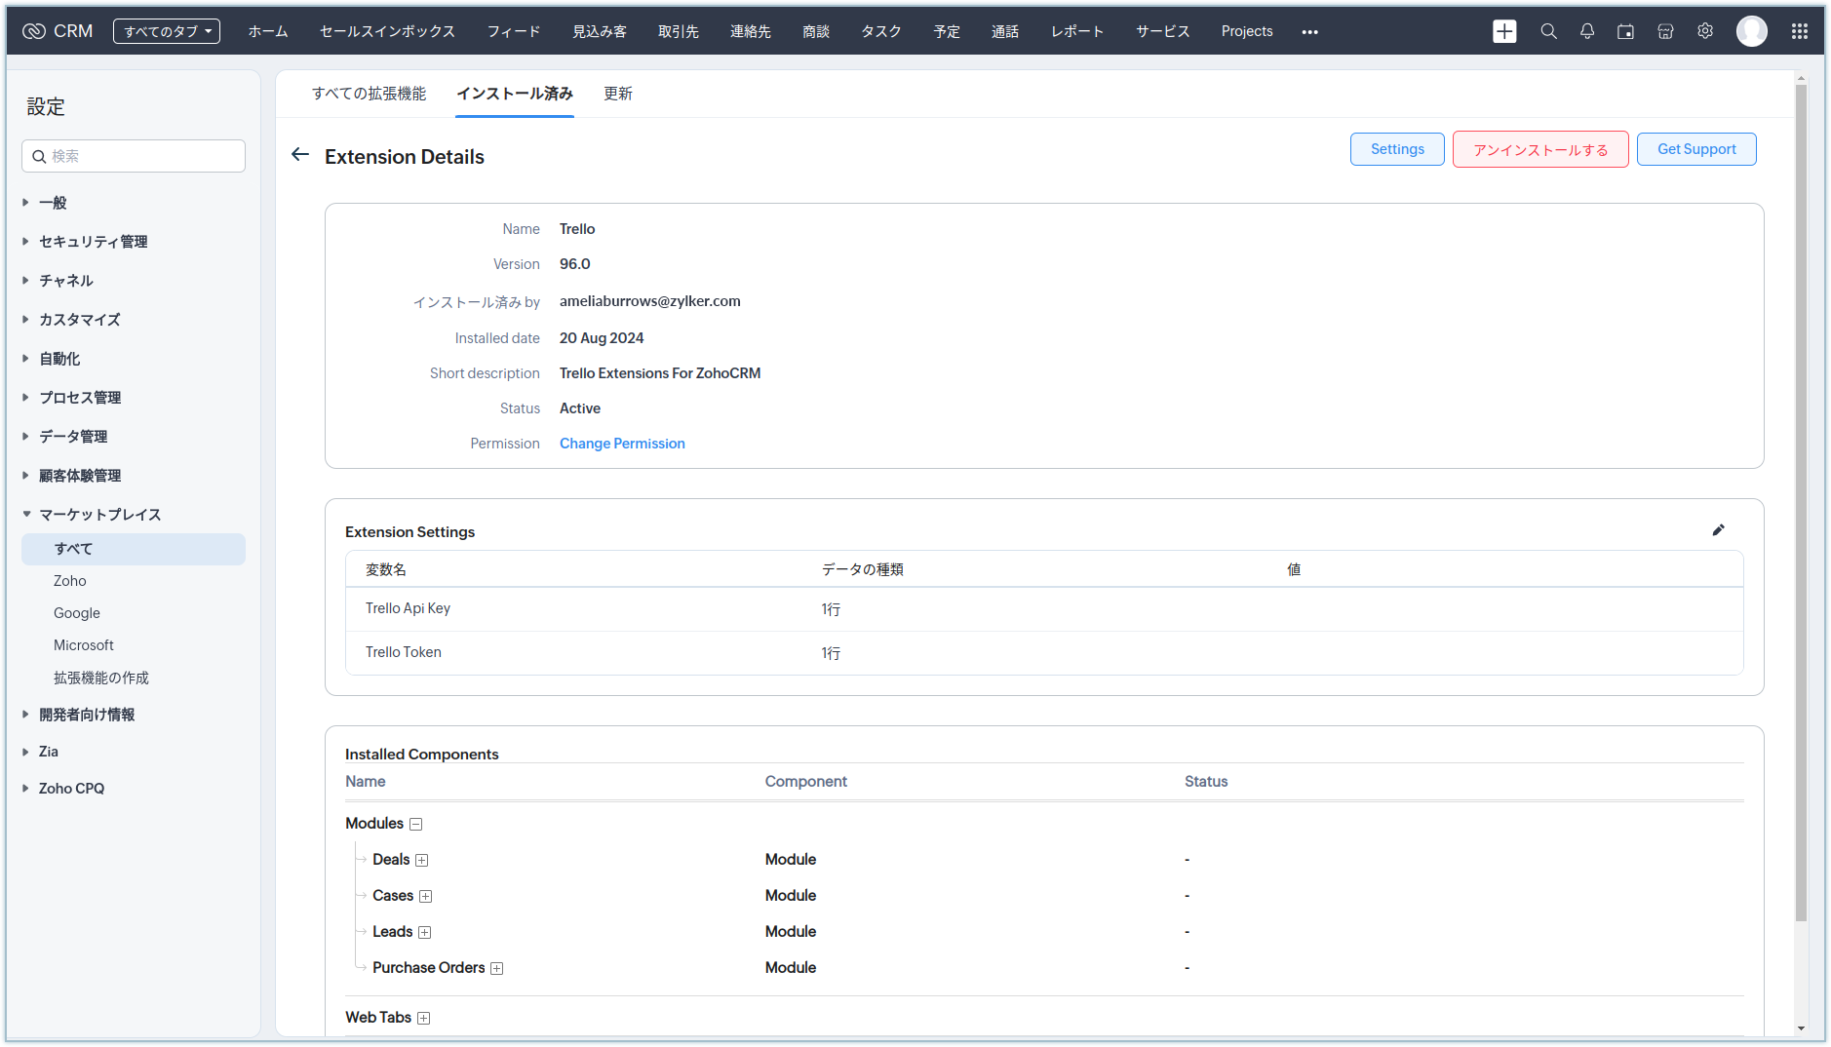Viewport: 1831px width, 1047px height.
Task: Expand the Deals module row
Action: (x=422, y=860)
